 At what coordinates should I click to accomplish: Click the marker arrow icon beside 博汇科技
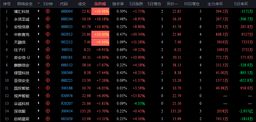pos(39,11)
